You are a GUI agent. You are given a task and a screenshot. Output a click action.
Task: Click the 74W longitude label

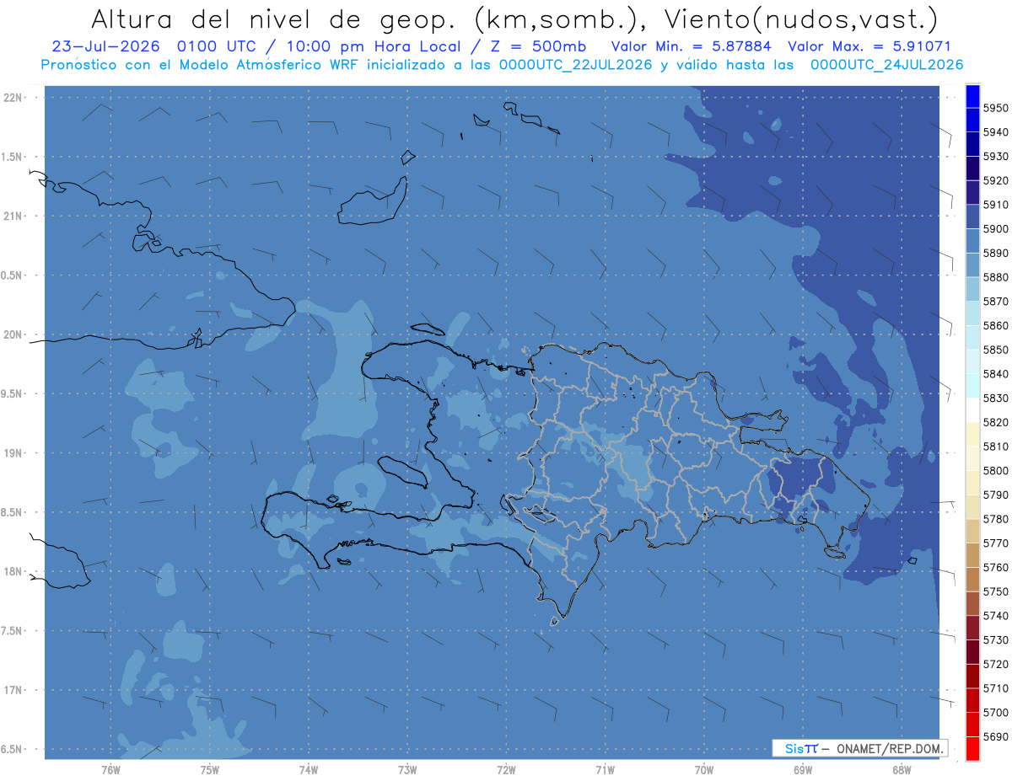[x=308, y=770]
